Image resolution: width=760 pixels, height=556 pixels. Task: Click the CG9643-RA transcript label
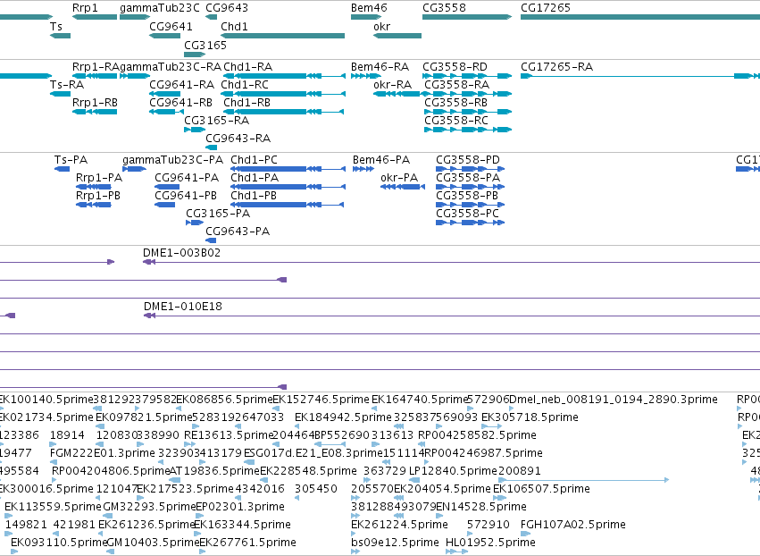coord(238,139)
